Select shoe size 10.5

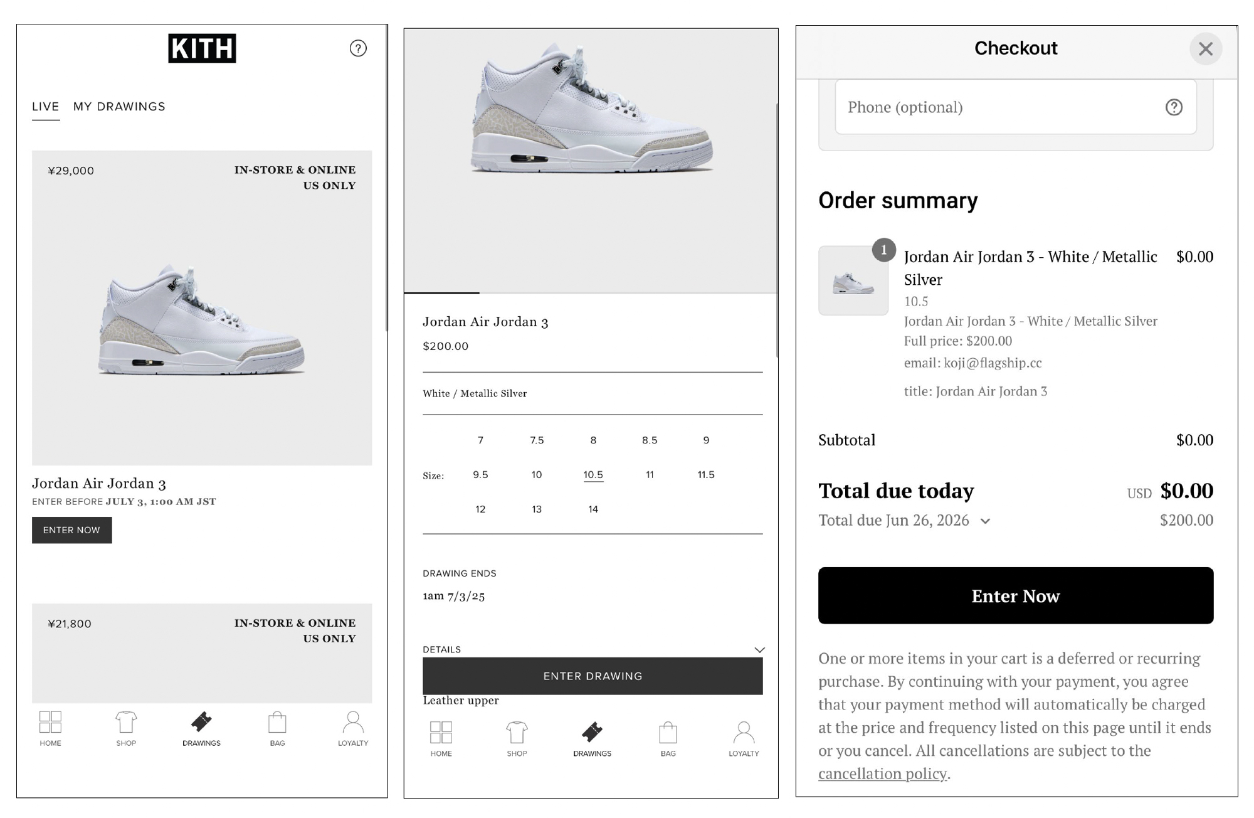coord(593,475)
